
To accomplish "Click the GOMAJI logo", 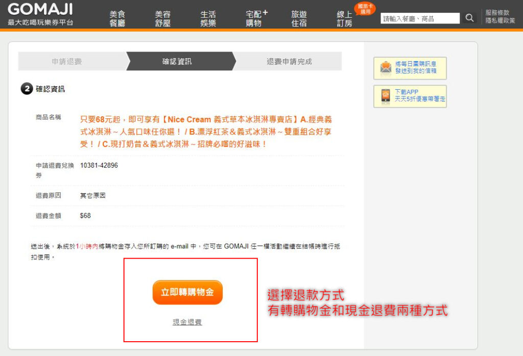I will tap(40, 10).
